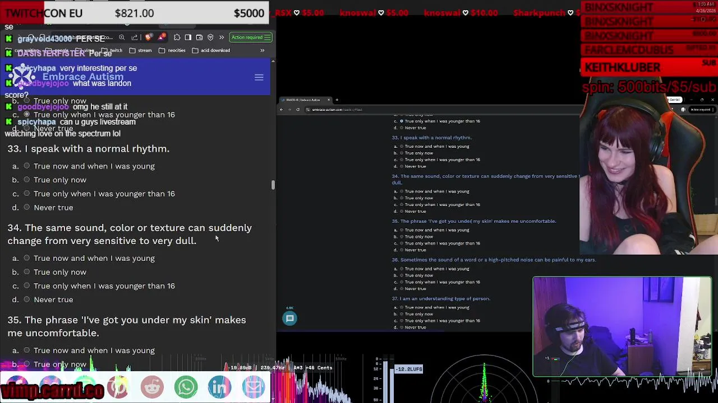This screenshot has width=718, height=403.
Task: Share the page on LinkedIn
Action: pos(219,387)
